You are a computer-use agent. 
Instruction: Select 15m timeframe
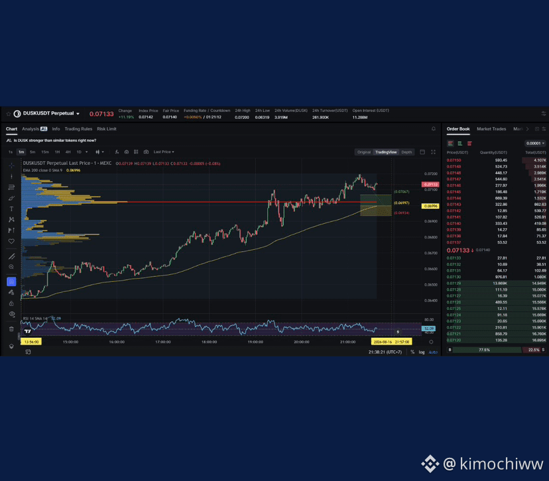[x=45, y=152]
